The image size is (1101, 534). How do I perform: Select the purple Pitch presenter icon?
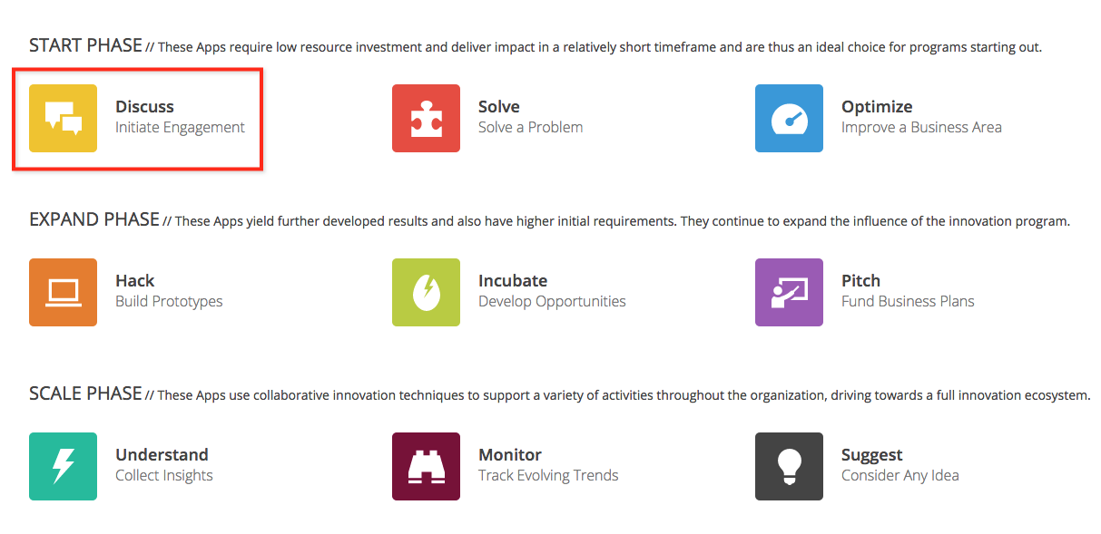pyautogui.click(x=789, y=292)
